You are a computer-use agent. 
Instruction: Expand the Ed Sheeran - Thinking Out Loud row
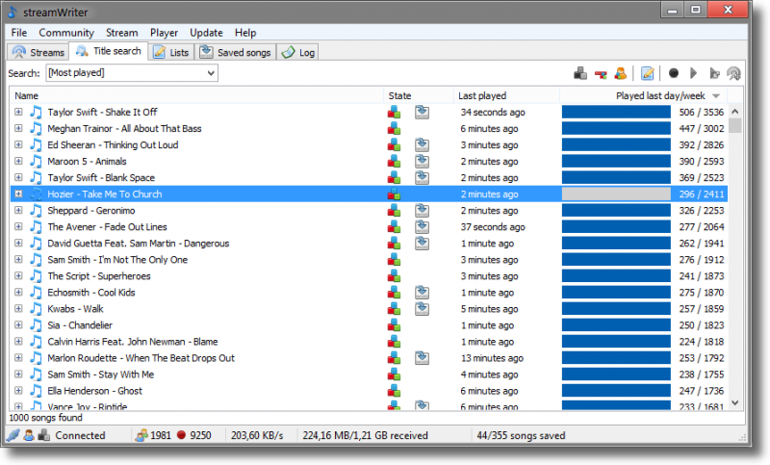[x=18, y=145]
